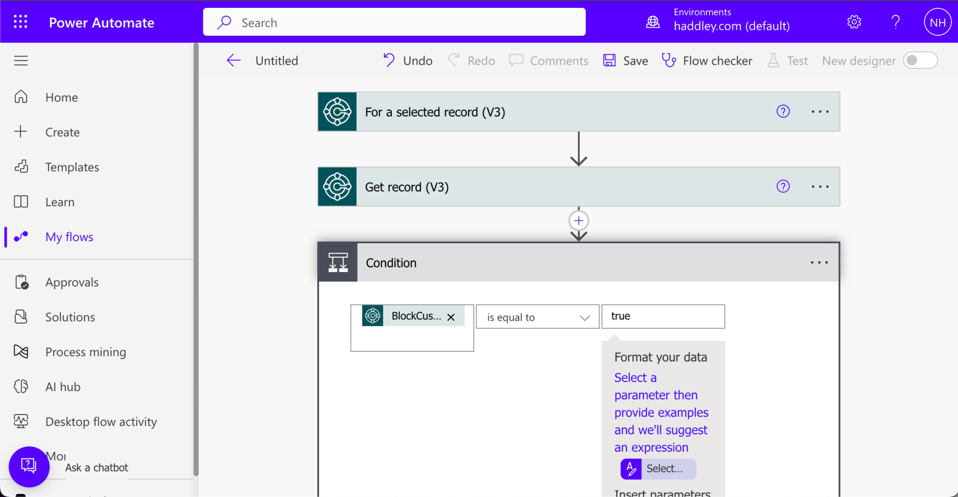The width and height of the screenshot is (958, 497).
Task: Click the Dataverse icon on Get record step
Action: [x=337, y=187]
